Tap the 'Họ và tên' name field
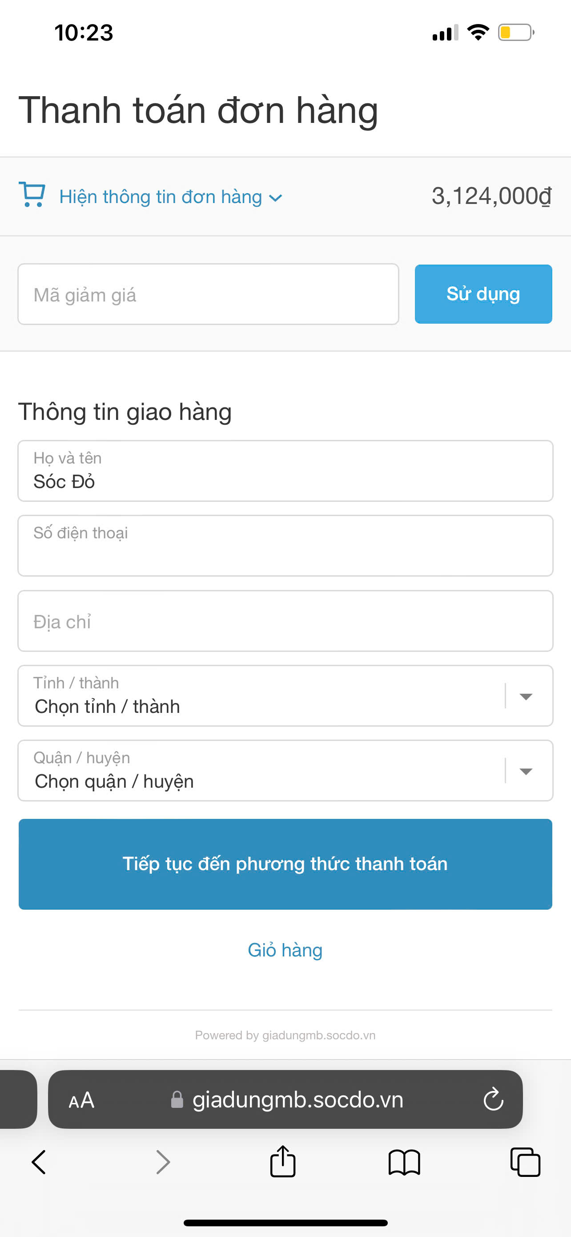571x1237 pixels. tap(285, 471)
